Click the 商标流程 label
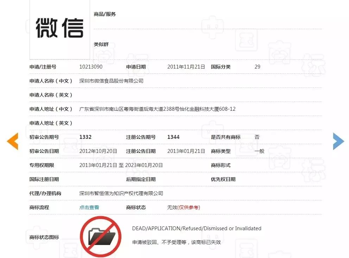 pos(39,207)
